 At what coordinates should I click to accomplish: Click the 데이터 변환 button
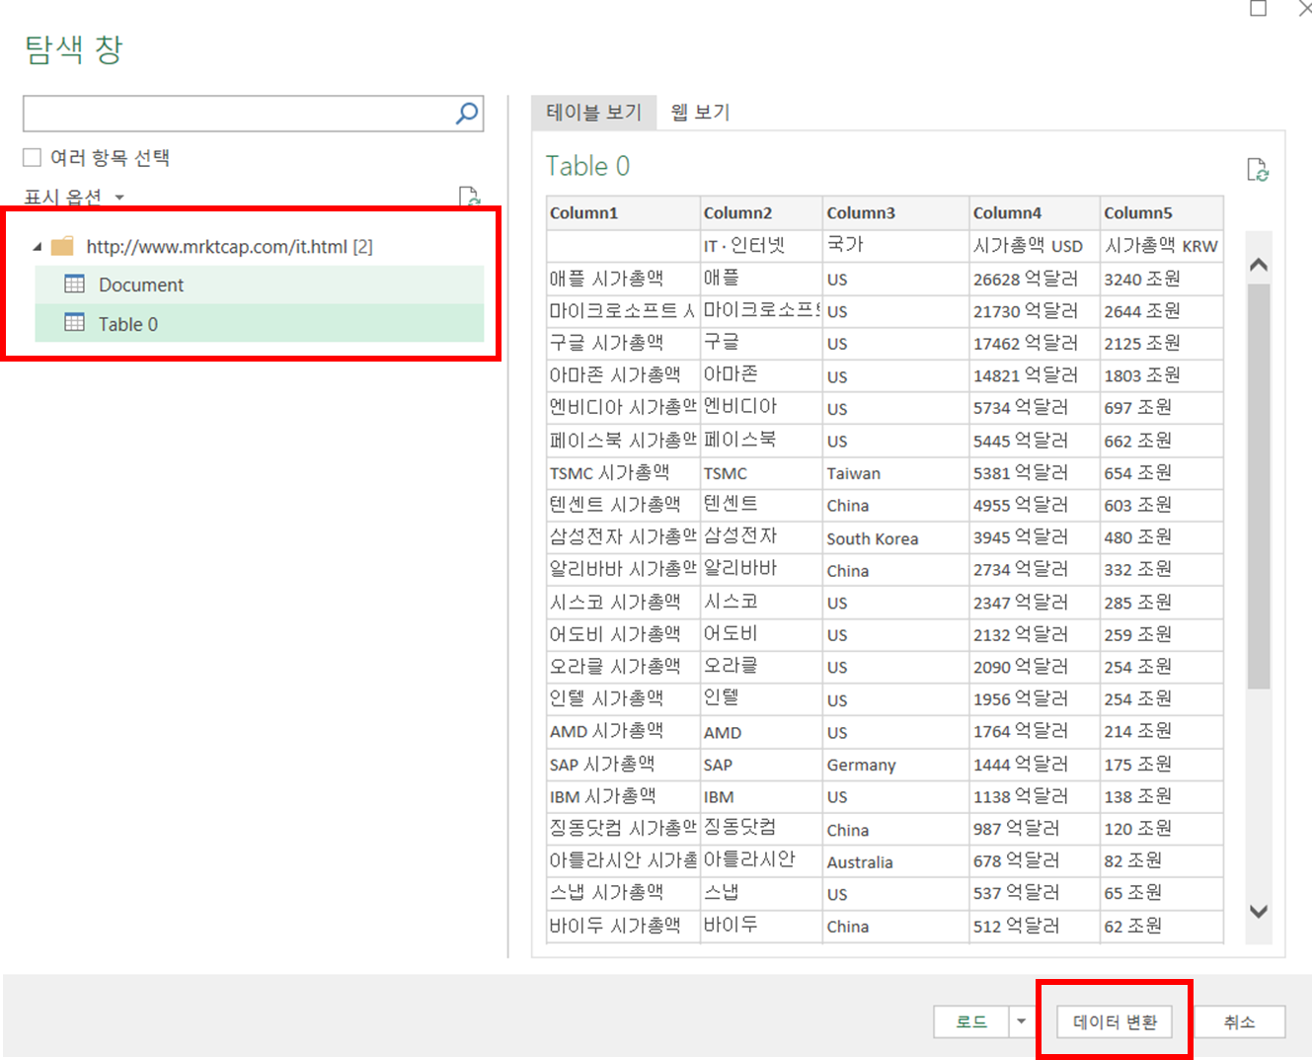(x=1115, y=1021)
